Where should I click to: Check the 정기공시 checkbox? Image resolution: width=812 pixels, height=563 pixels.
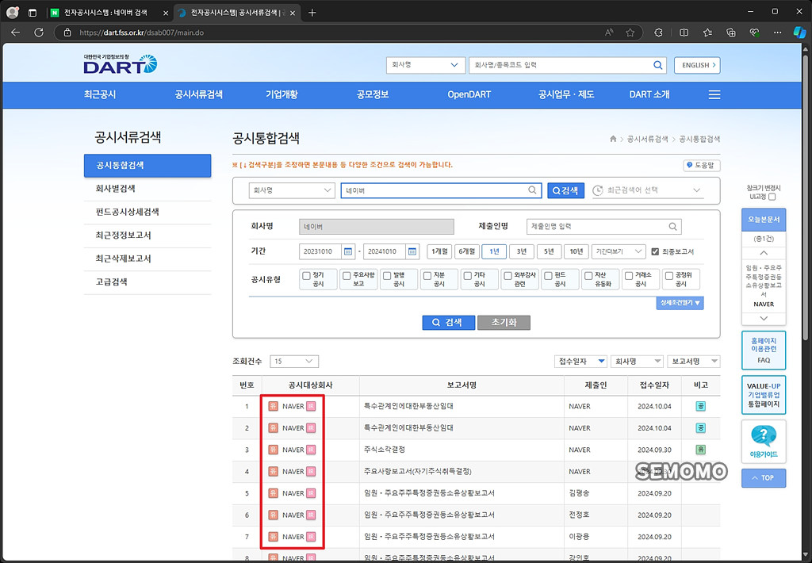pos(307,276)
